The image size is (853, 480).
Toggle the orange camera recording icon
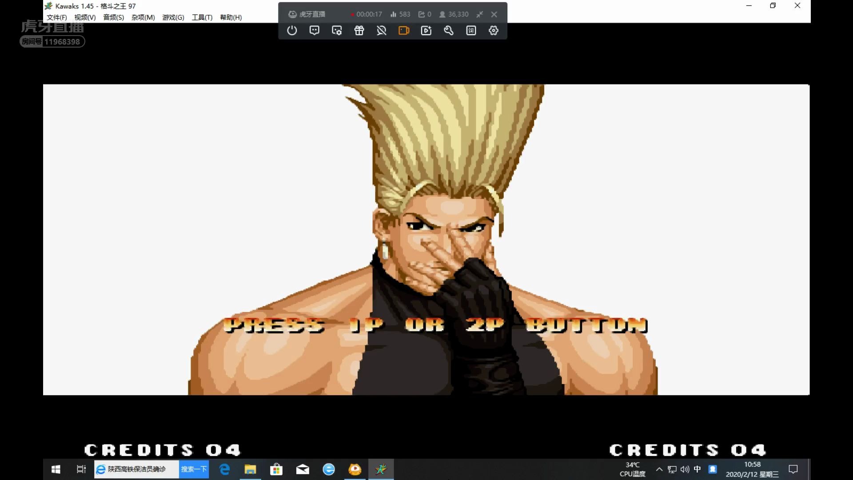(x=403, y=31)
